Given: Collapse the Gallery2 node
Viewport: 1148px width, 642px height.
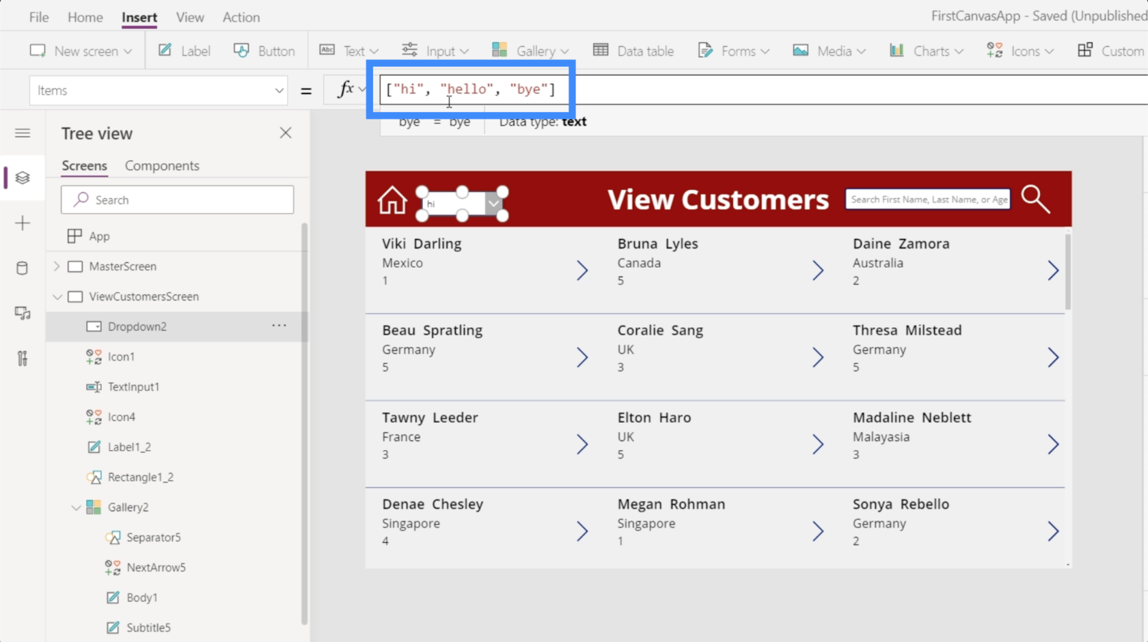Looking at the screenshot, I should click(x=77, y=507).
